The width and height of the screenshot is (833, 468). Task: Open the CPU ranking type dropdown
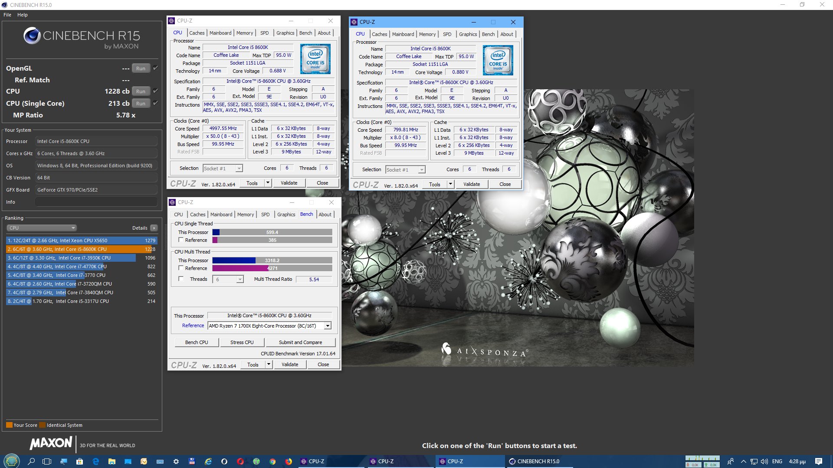click(42, 228)
